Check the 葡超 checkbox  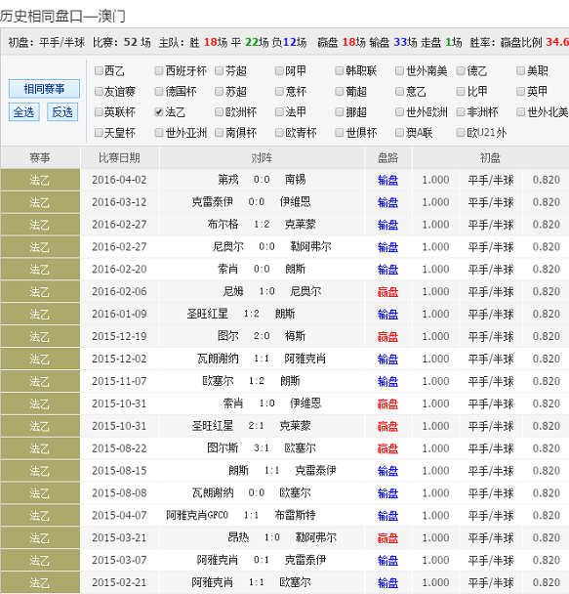(x=340, y=91)
